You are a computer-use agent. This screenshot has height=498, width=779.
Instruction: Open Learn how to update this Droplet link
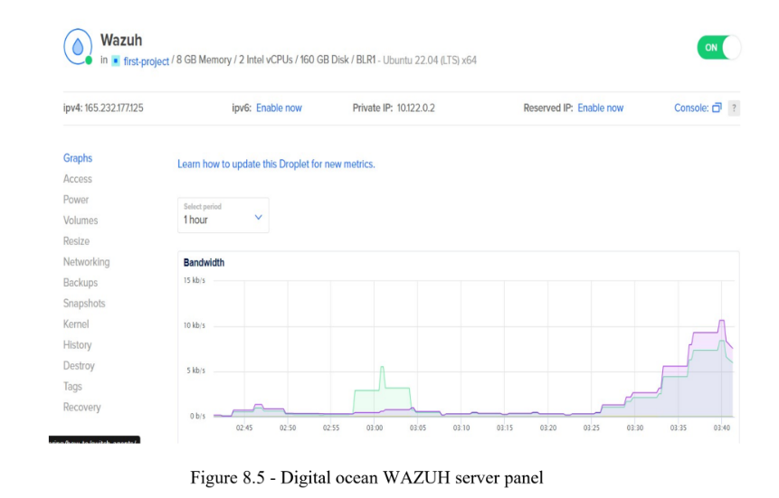(276, 164)
